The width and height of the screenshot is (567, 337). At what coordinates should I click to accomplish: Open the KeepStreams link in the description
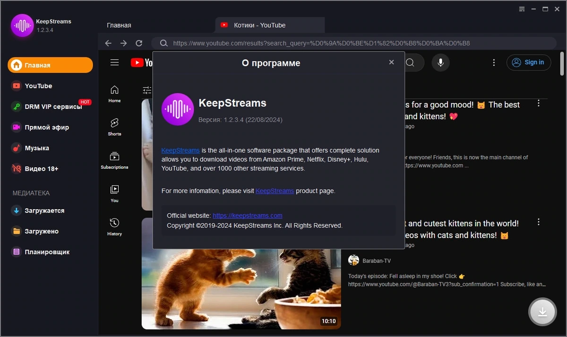[180, 150]
